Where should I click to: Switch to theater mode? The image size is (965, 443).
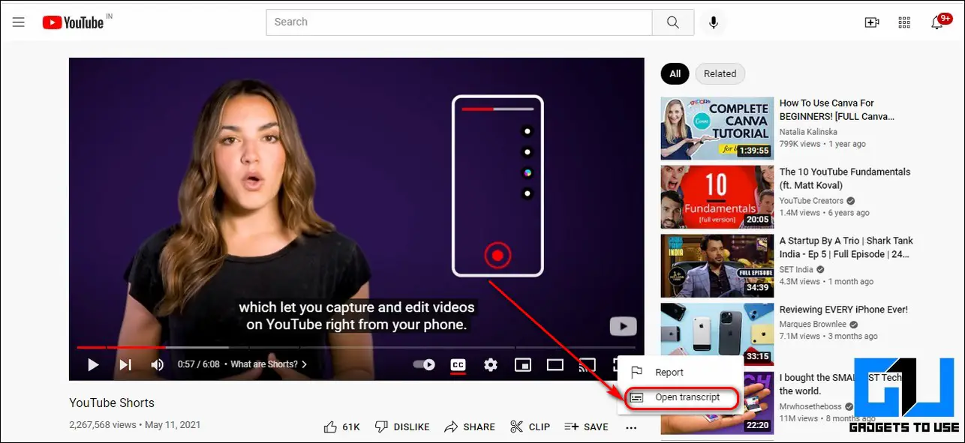(555, 365)
